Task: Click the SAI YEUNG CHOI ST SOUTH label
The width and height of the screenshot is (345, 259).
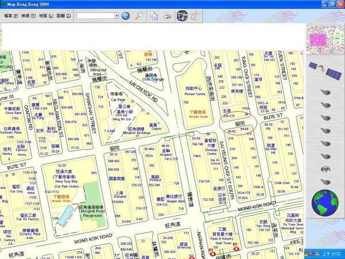Action: (227, 171)
